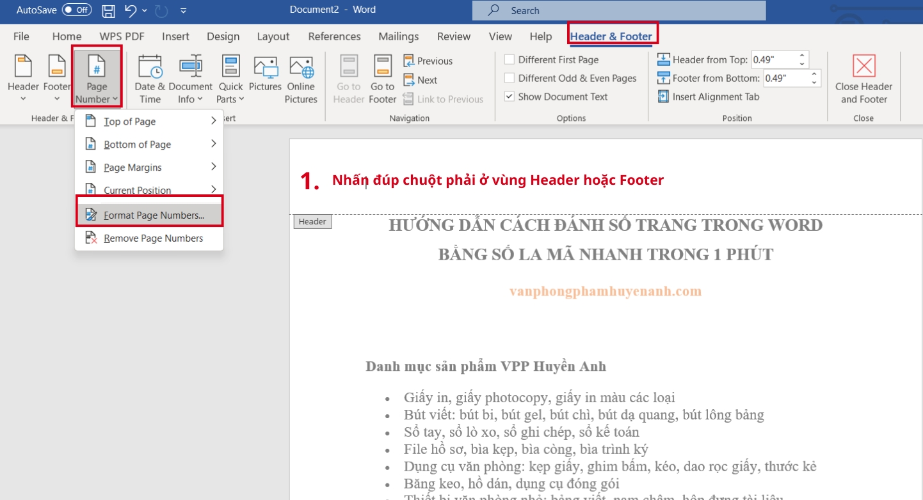Switch to the Home tab
This screenshot has height=500, width=923.
click(x=67, y=36)
